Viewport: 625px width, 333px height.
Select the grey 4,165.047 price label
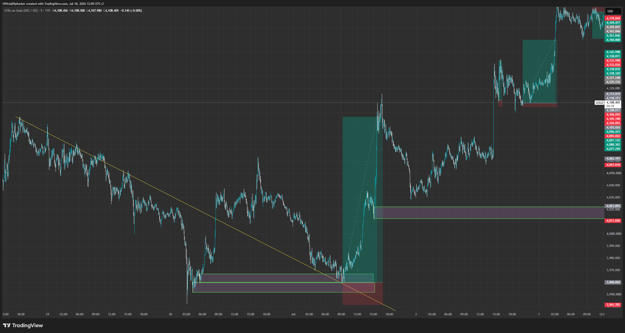(x=613, y=27)
